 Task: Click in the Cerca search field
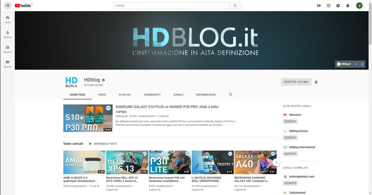coord(171,6)
